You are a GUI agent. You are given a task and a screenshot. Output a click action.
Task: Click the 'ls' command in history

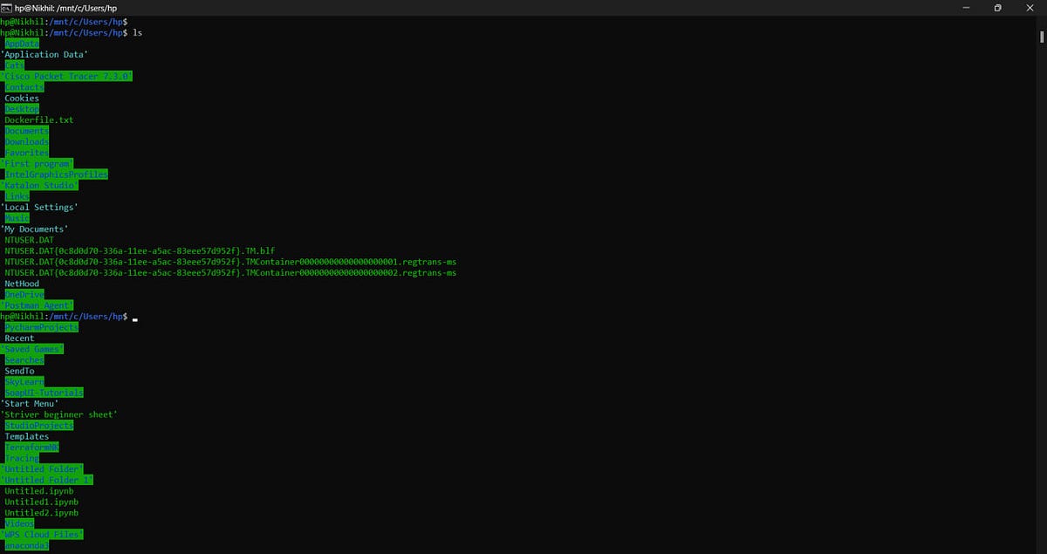tap(138, 32)
